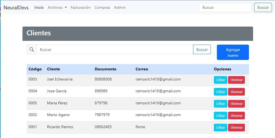Image resolution: width=275 pixels, height=138 pixels.
Task: Click document number 879798
Action: (101, 103)
